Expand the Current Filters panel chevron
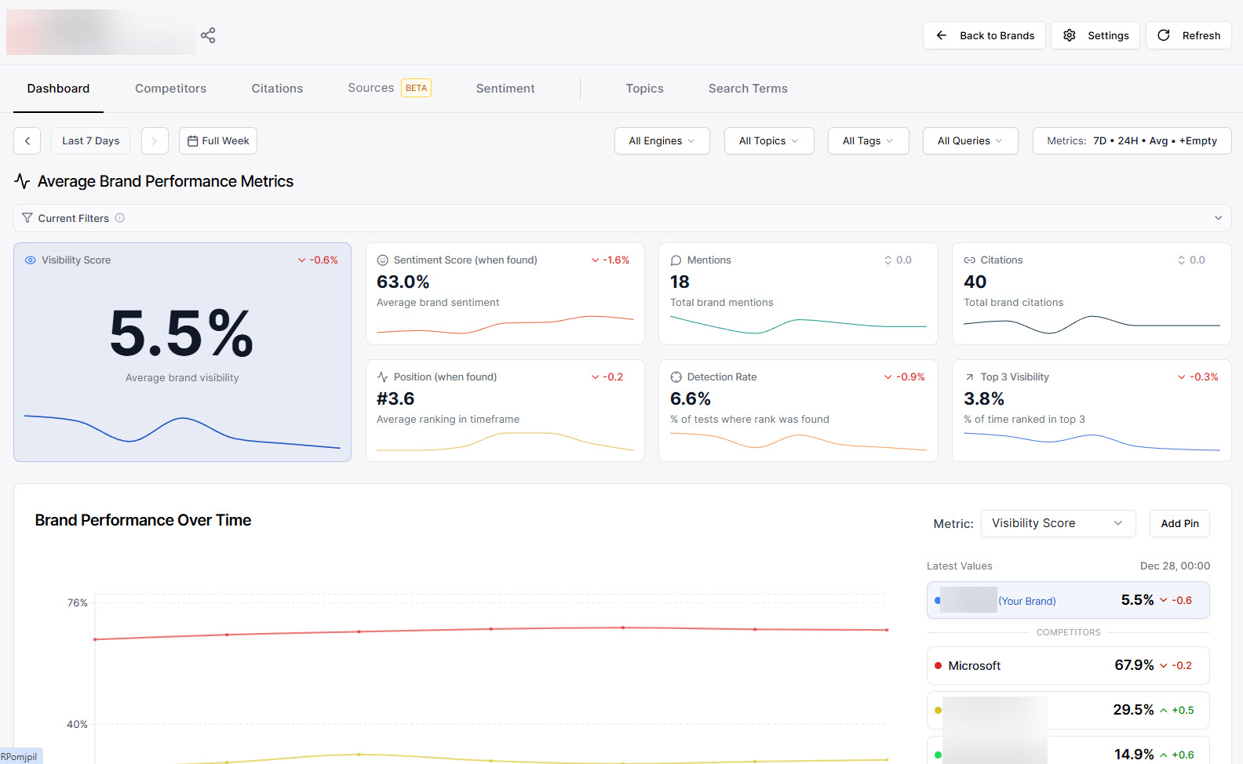The width and height of the screenshot is (1243, 764). tap(1218, 218)
